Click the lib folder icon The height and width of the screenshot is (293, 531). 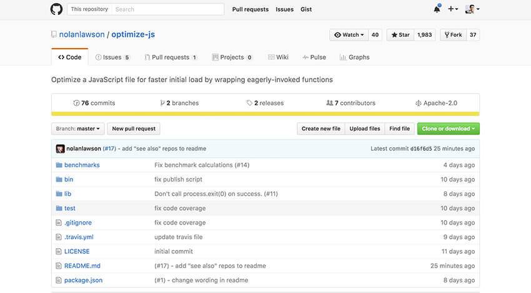pos(59,194)
